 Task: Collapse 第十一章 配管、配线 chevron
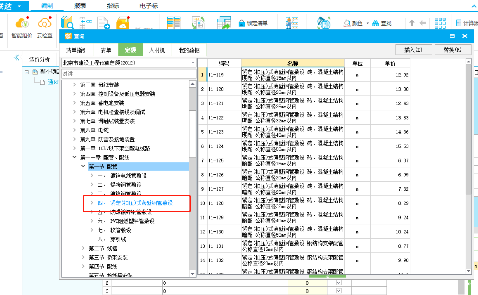(75, 157)
